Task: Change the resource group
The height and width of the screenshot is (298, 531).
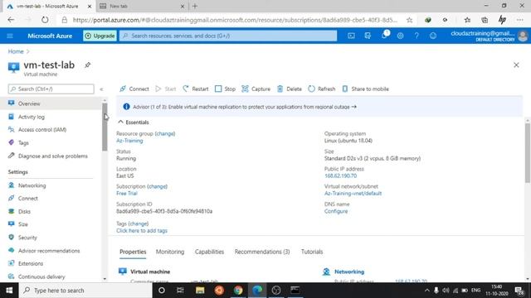Action: point(165,134)
